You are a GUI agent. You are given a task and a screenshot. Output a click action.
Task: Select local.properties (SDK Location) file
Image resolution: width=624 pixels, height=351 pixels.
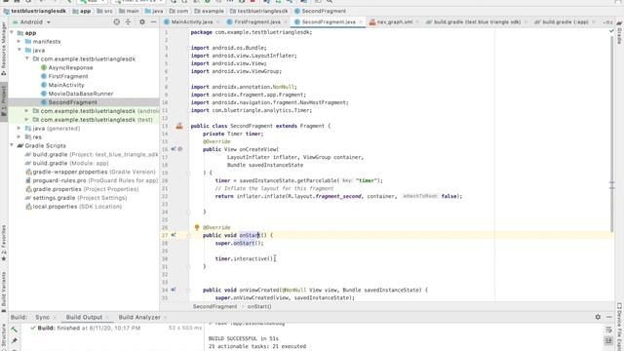pos(77,207)
